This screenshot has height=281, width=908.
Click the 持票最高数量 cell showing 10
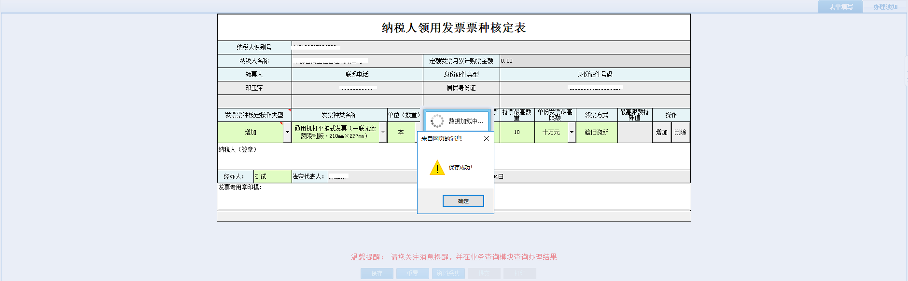coord(517,132)
